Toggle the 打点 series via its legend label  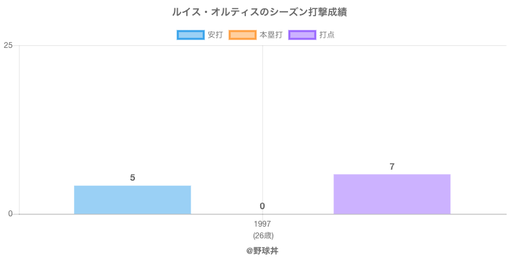tap(327, 35)
